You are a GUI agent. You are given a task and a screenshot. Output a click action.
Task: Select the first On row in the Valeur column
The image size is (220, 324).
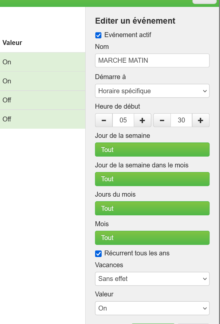(43, 62)
